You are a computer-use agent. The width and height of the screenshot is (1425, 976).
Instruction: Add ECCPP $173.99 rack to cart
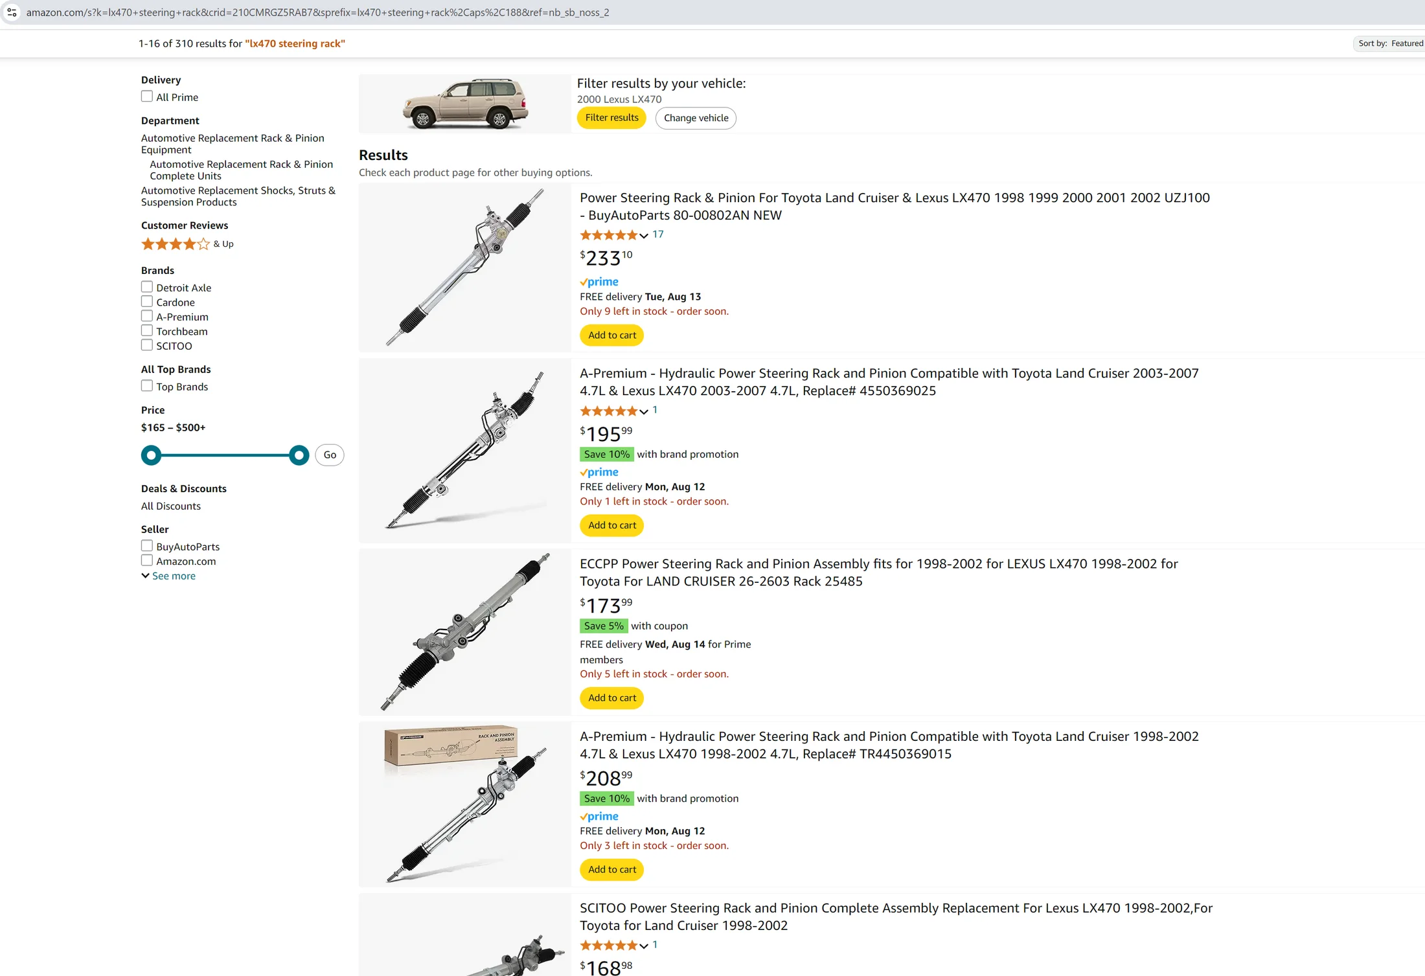611,698
